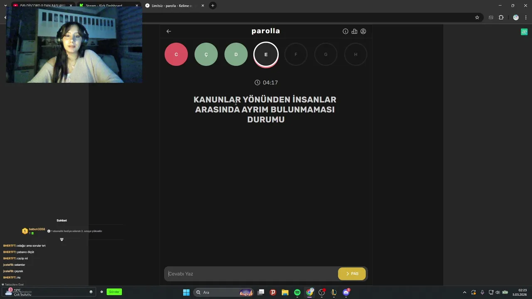Open Task View in the taskbar
Viewport: 532px width, 299px height.
[261, 292]
